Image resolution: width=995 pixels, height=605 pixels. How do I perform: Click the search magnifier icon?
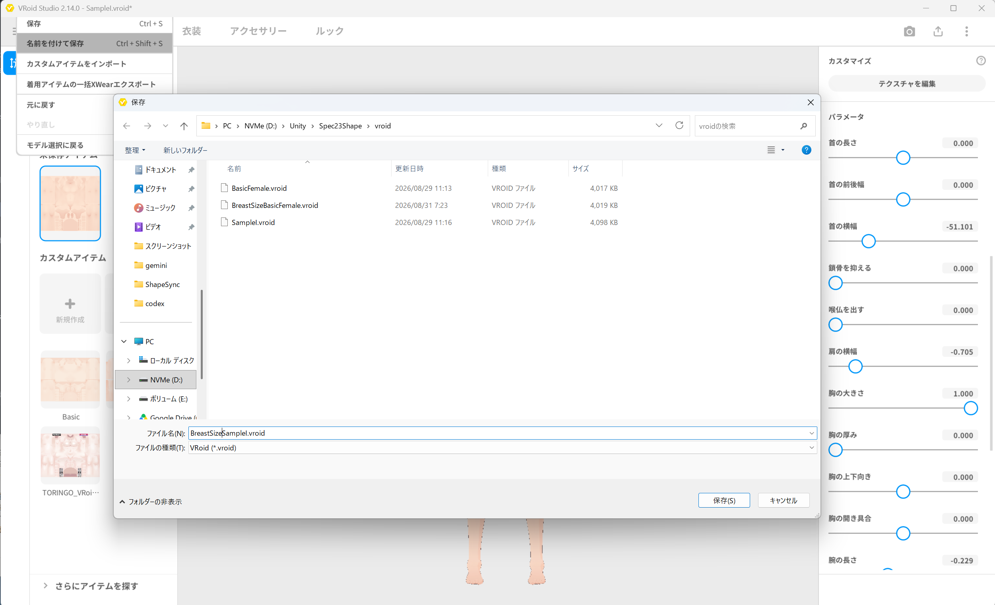tap(803, 126)
